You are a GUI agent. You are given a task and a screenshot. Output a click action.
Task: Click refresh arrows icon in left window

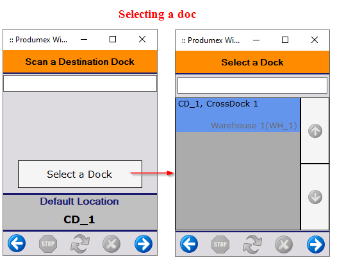80,244
